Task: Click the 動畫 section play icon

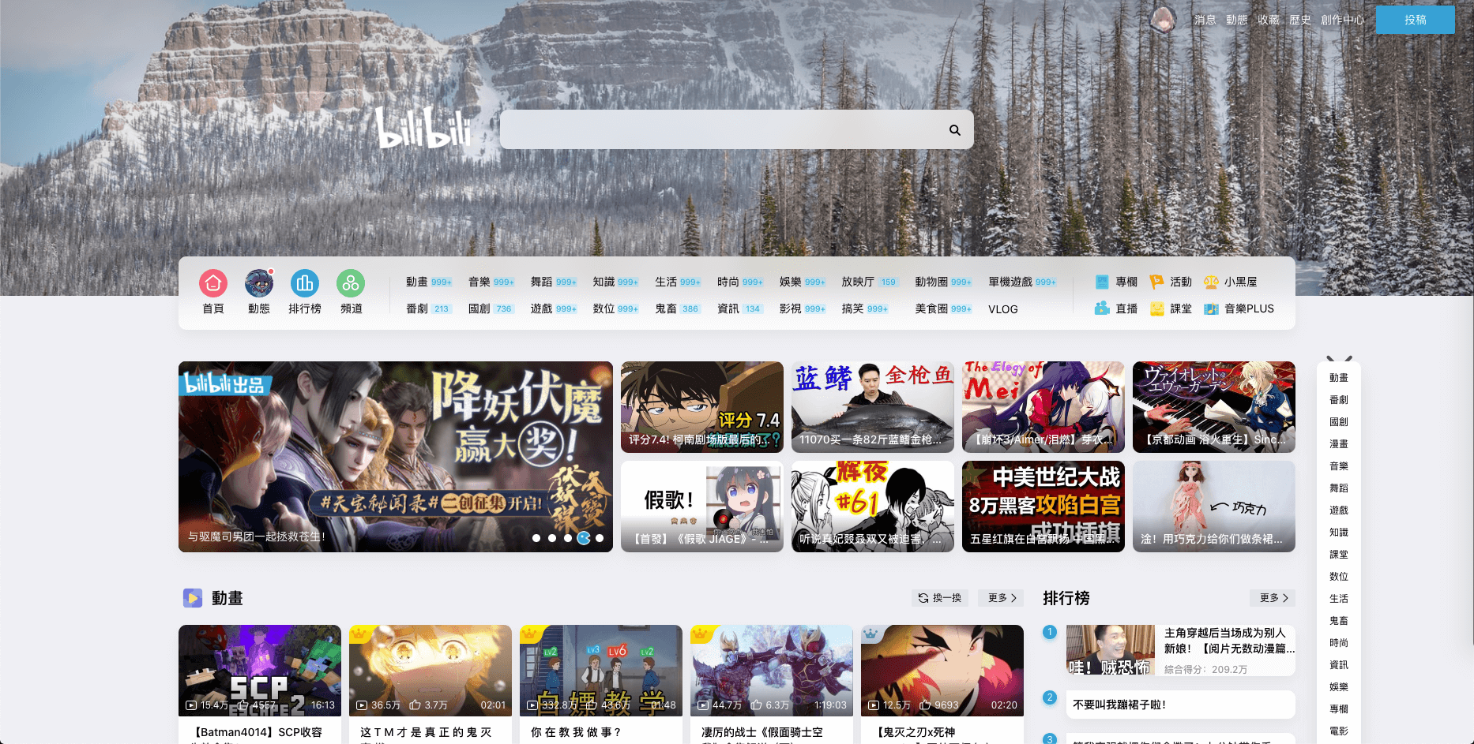Action: coord(193,598)
